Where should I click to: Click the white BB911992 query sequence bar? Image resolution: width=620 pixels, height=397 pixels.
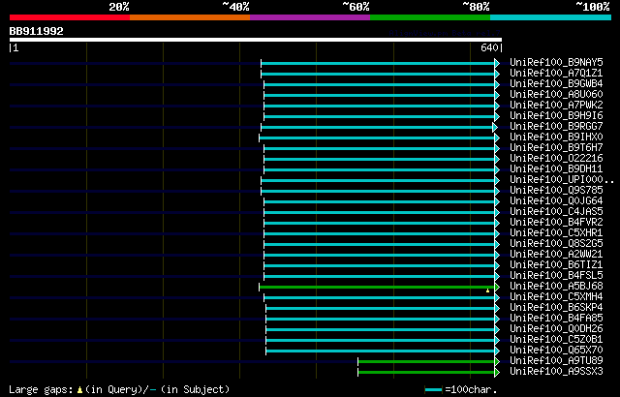click(256, 40)
